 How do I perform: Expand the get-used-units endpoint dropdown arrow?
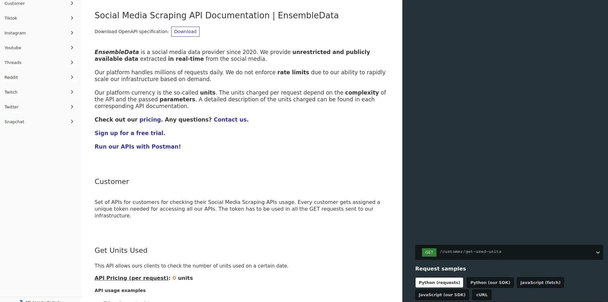point(598,252)
